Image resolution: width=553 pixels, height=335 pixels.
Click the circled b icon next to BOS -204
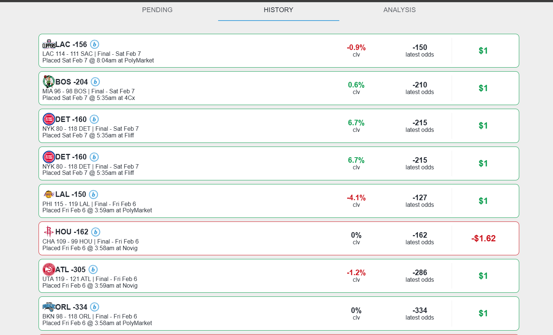[95, 82]
